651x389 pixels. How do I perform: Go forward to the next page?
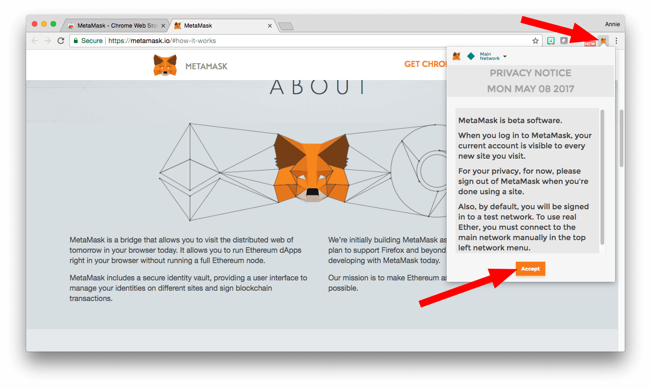pos(48,41)
